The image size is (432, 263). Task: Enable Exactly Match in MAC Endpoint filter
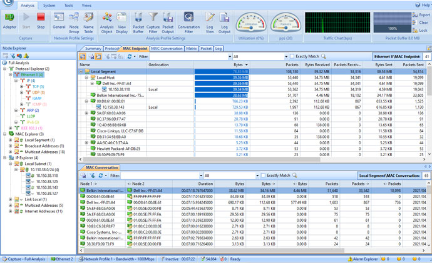coord(292,56)
